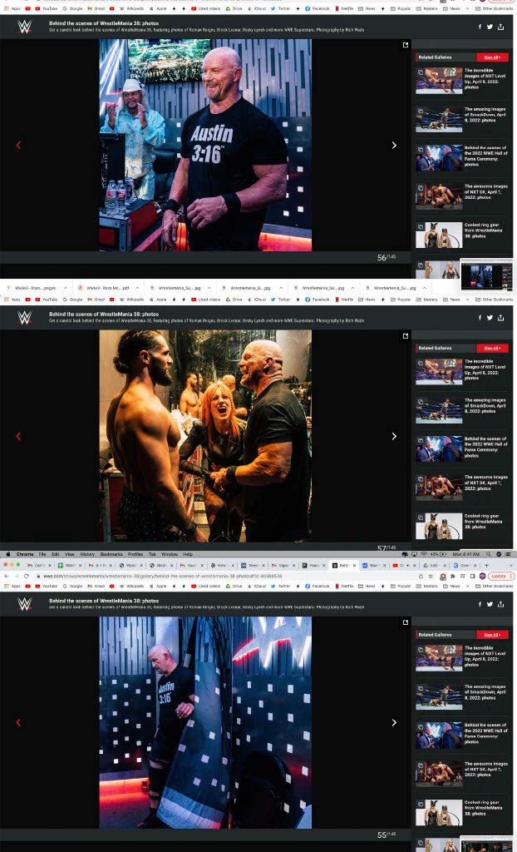Open NXT Level Up gallery beside 56/145 photo
The height and width of the screenshot is (852, 517).
[461, 80]
